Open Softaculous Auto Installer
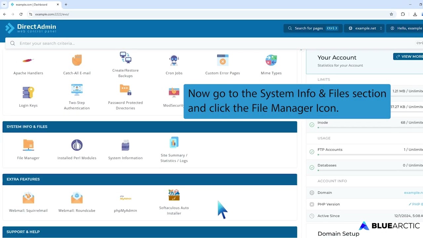Viewport: 423px width, 238px height. pos(174,195)
